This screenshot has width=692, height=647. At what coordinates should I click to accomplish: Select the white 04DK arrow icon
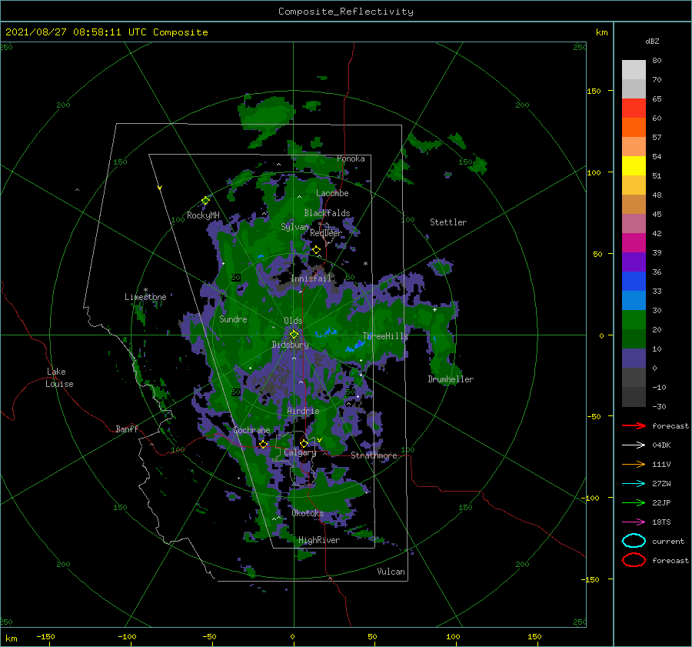(x=634, y=445)
